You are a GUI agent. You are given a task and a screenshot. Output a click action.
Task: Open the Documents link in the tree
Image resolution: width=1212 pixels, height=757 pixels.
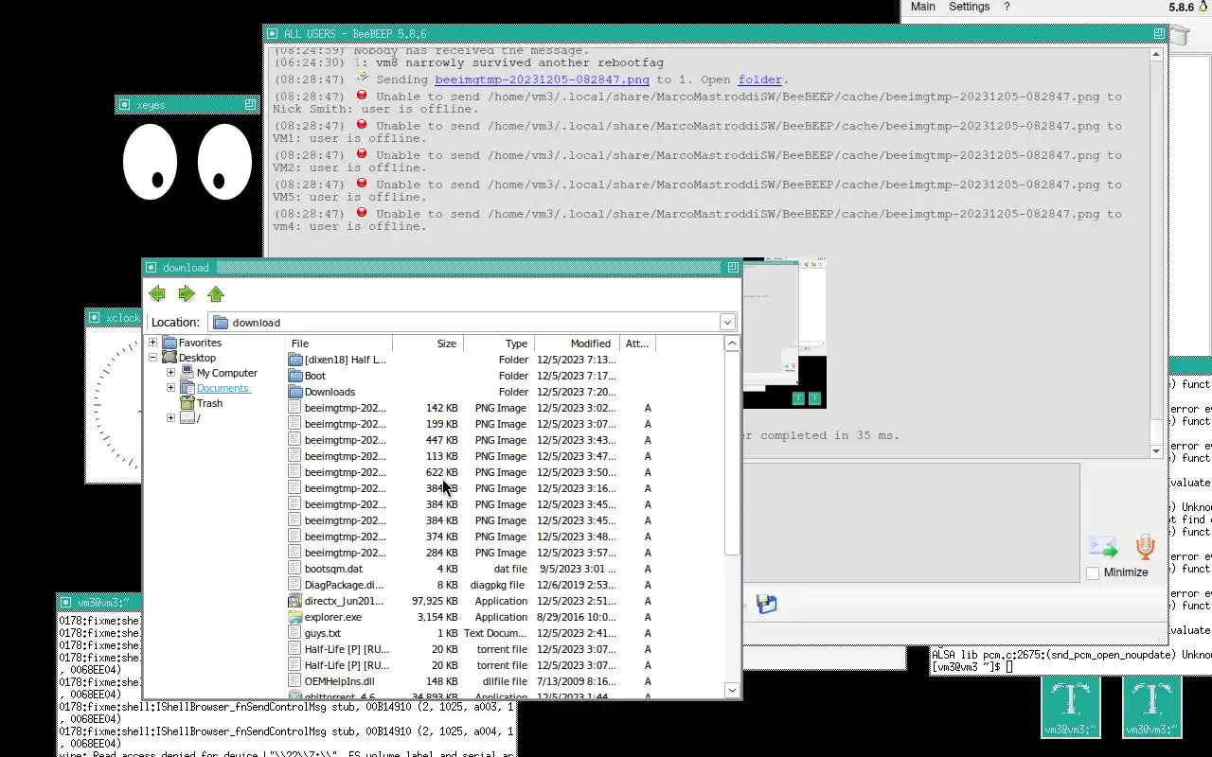click(223, 388)
